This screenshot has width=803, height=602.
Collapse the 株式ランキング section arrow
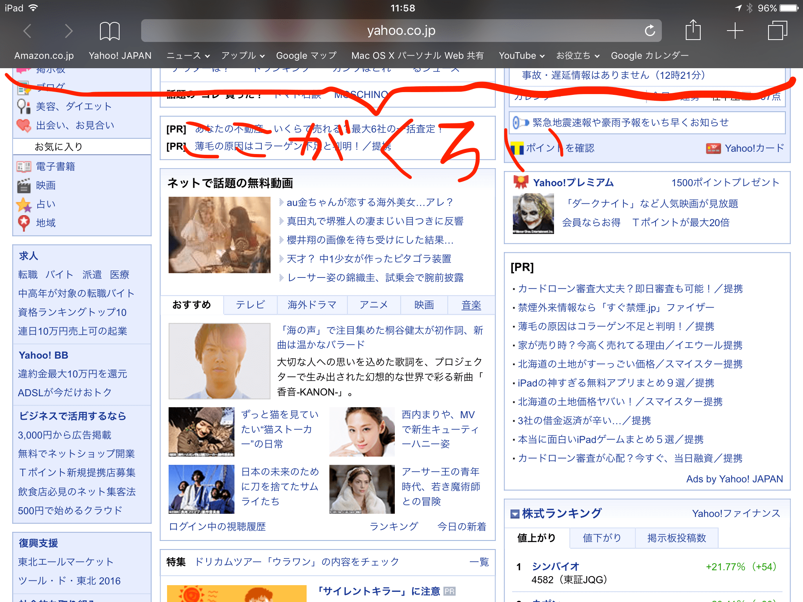(x=515, y=513)
